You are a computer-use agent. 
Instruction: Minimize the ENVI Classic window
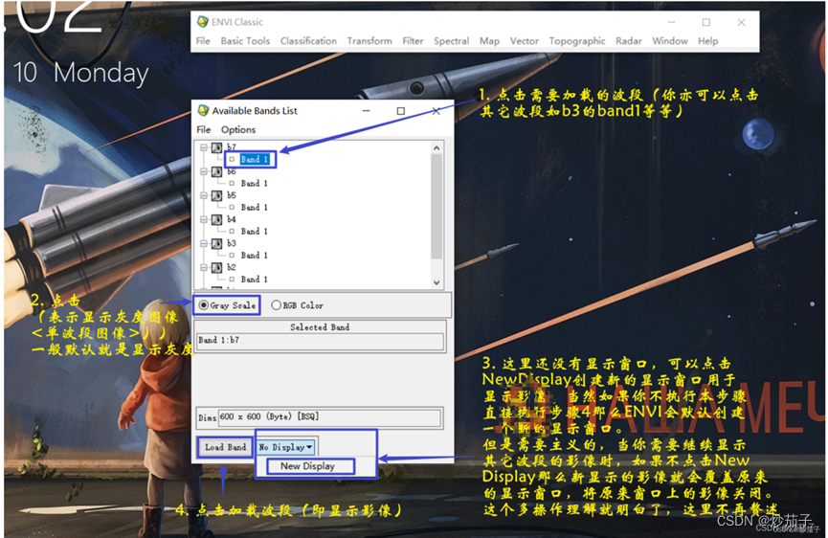(671, 22)
